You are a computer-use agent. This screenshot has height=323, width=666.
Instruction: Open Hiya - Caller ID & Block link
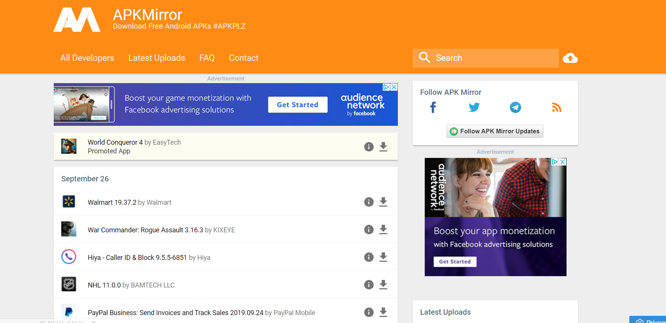click(x=137, y=258)
